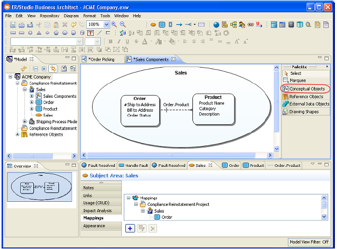Click the chain link toolbar icon
Screen dimensions: 337x249
[x=251, y=25]
